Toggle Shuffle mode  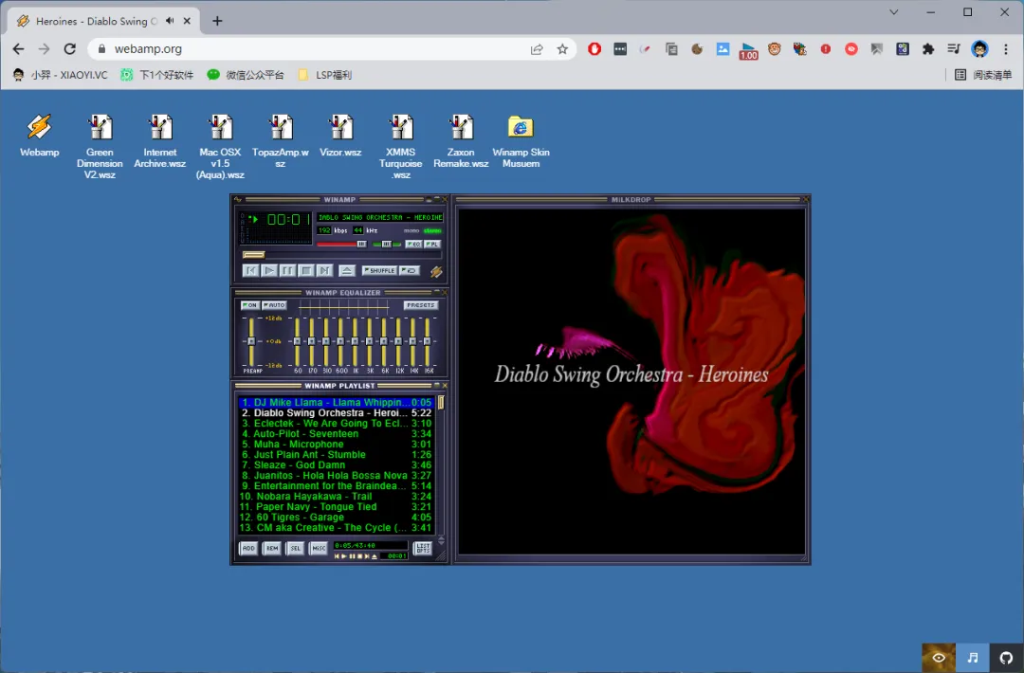click(378, 270)
